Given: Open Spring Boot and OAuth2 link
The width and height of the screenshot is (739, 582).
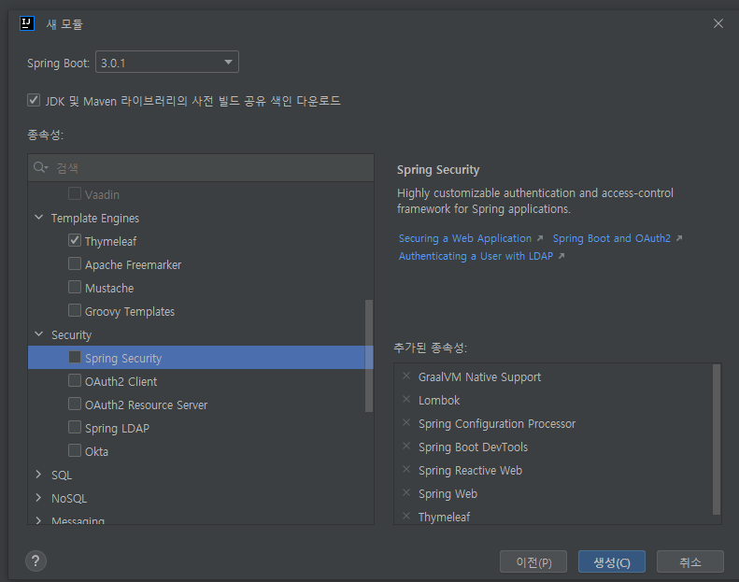Looking at the screenshot, I should click(x=611, y=238).
